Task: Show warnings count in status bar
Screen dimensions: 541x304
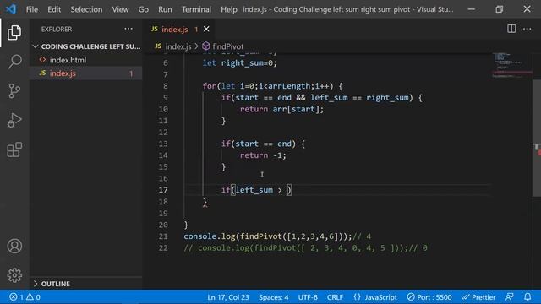Action: (34, 296)
